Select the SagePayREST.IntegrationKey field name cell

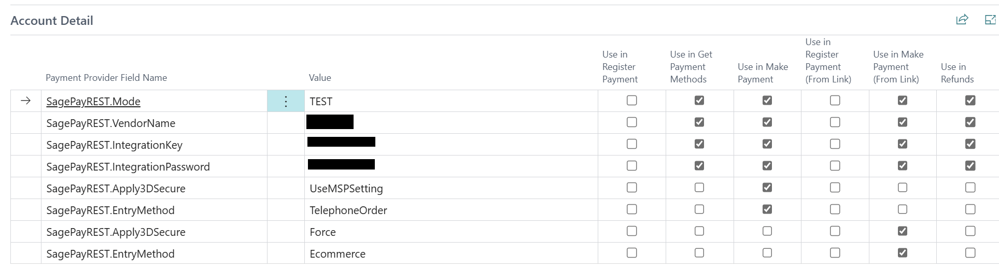point(114,145)
